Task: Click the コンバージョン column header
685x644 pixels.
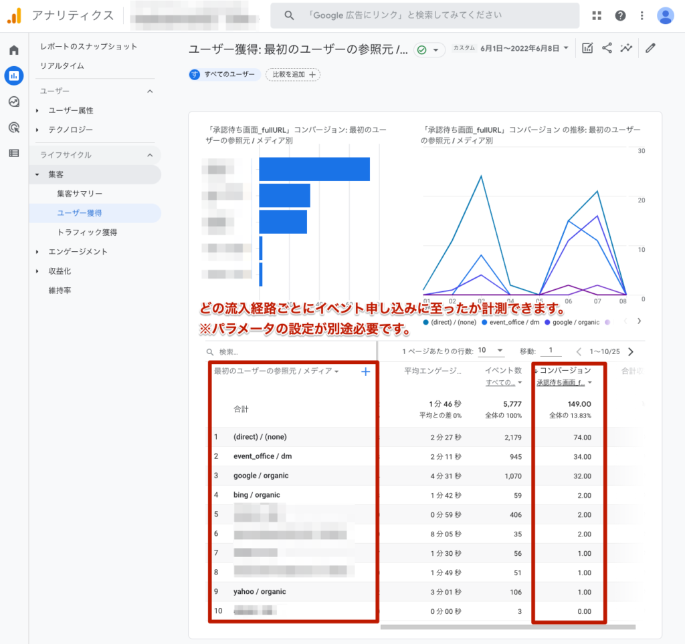Action: [565, 370]
